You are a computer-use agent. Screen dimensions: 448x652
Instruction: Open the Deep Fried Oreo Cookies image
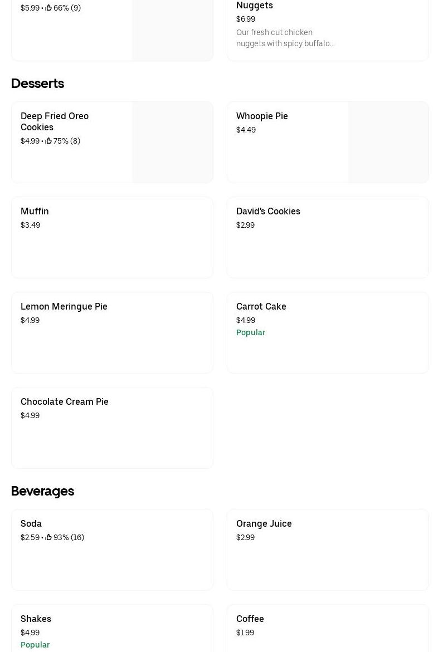click(172, 142)
